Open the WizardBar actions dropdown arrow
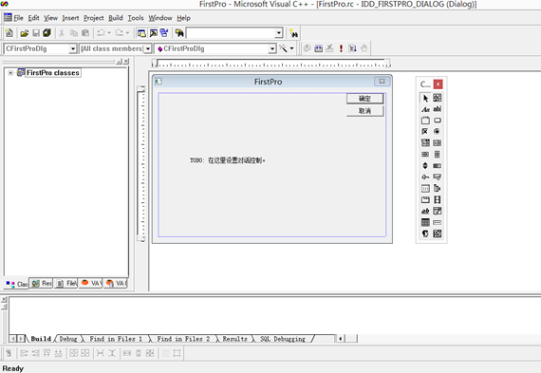Viewport: 541px width, 373px height. (292, 48)
